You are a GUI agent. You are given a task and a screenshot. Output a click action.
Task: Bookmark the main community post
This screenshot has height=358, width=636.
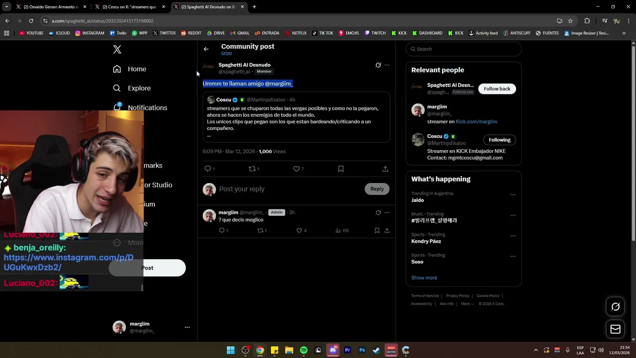(341, 169)
